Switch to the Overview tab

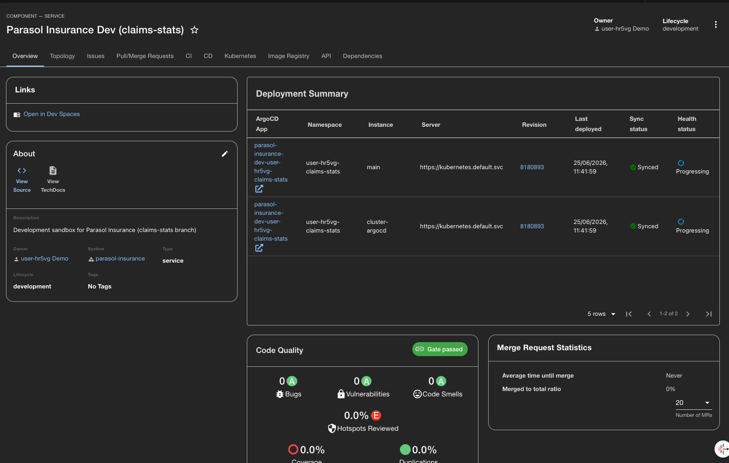[x=25, y=56]
